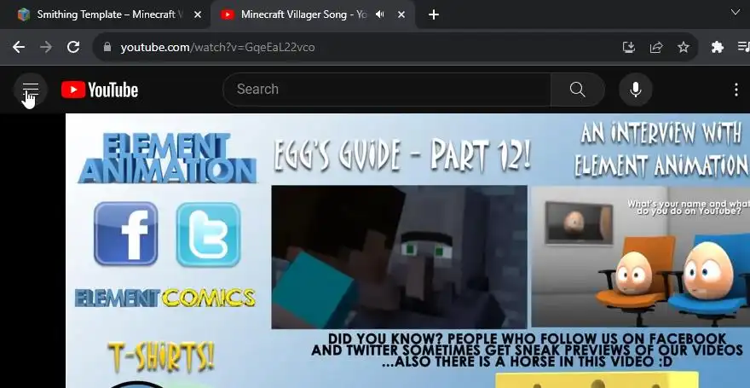The width and height of the screenshot is (750, 388).
Task: Open media controls icon in toolbar
Action: tap(744, 47)
